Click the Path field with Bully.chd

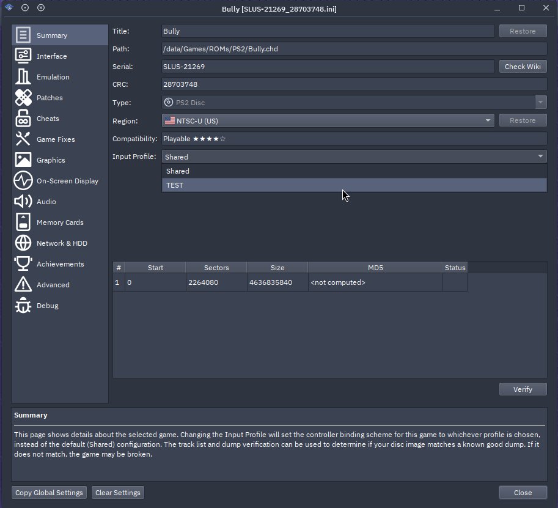pyautogui.click(x=354, y=49)
